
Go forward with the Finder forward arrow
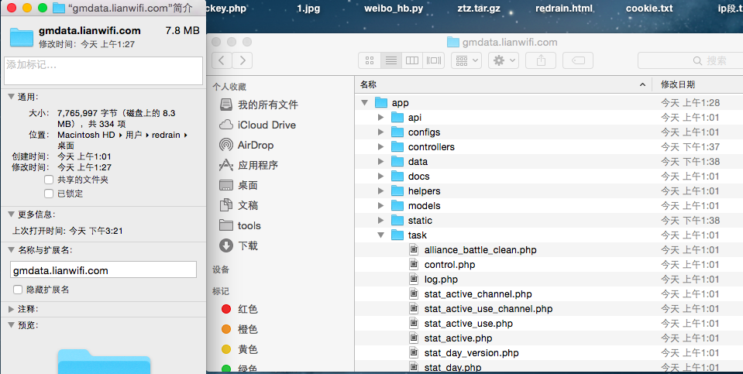pos(243,60)
